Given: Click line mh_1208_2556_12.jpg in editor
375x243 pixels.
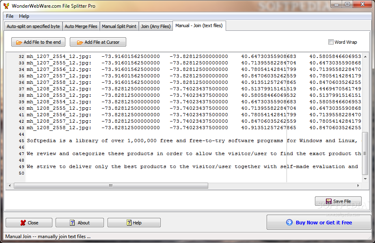Looking at the screenshot, I should pyautogui.click(x=194, y=115).
